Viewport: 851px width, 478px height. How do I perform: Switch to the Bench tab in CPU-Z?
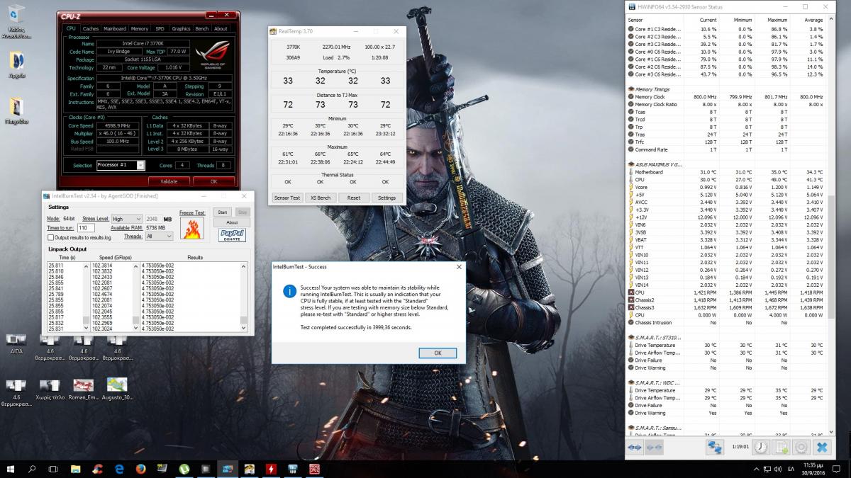[x=202, y=29]
